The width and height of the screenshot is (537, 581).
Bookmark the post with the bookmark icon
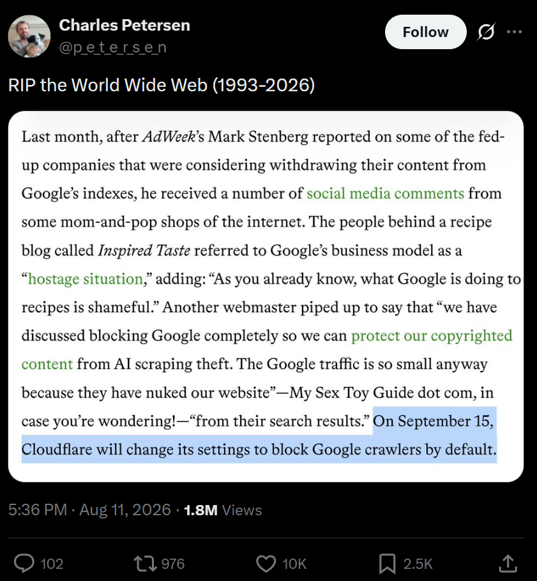[x=388, y=564]
